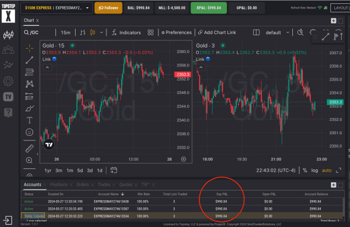Change the 15m interval selector
Viewport: 350px width, 227px height.
66,32
